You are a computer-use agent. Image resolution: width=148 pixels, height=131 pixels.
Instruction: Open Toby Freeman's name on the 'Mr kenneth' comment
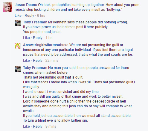pyautogui.click(x=35, y=22)
